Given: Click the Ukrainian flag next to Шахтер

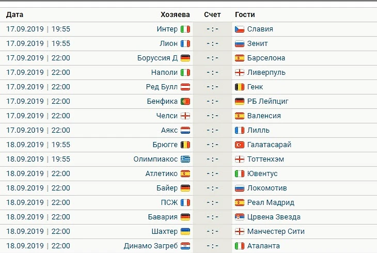Looking at the screenshot, I should 185,232.
